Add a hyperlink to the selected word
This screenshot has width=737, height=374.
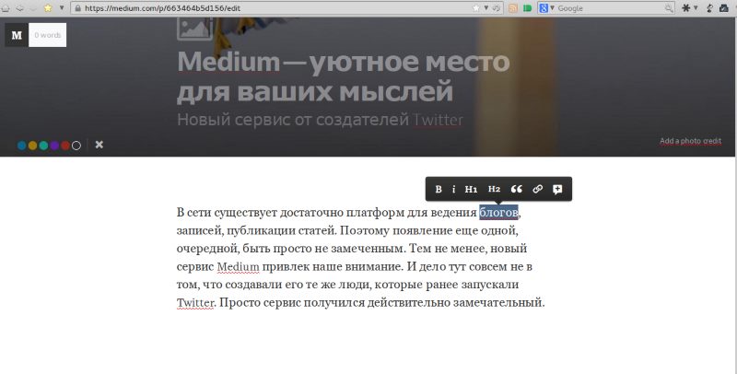tap(538, 189)
